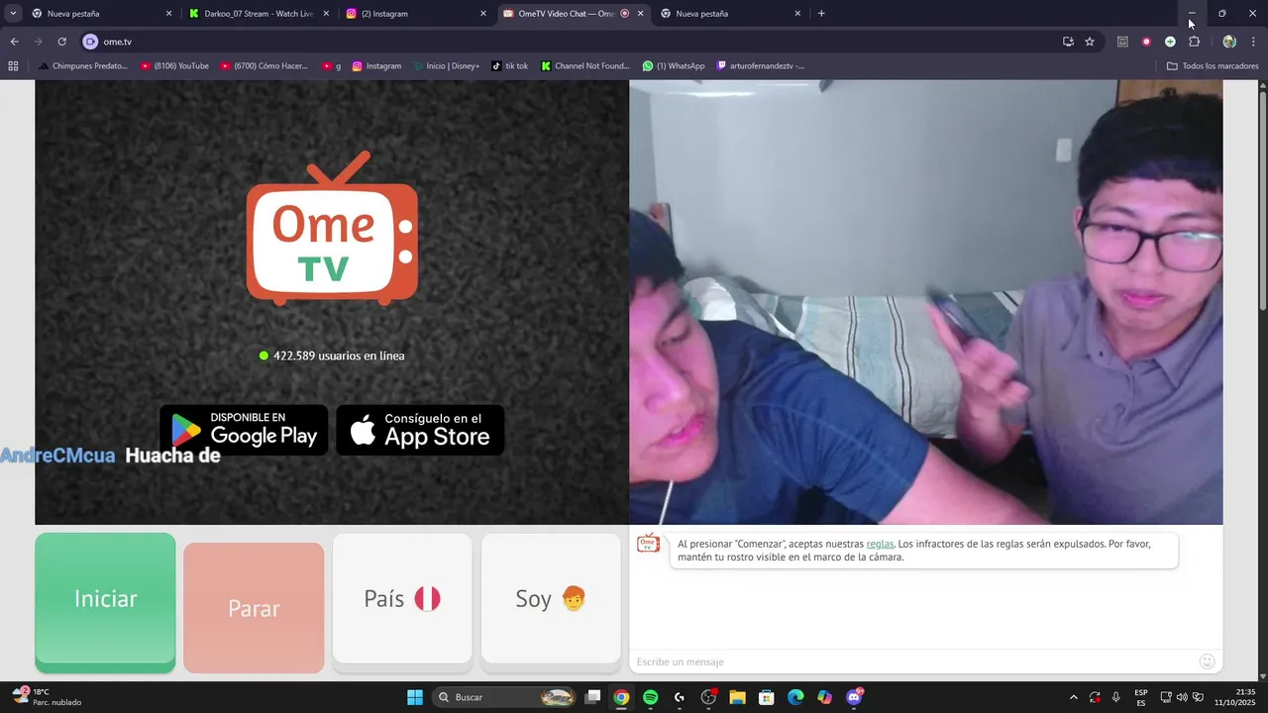The image size is (1268, 713).
Task: Open the Windows Start menu
Action: click(415, 697)
